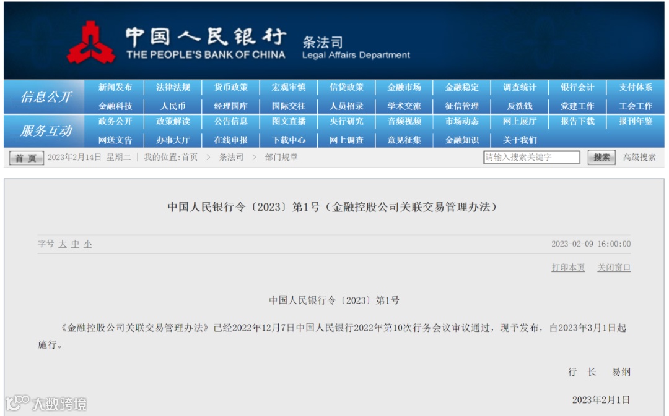The height and width of the screenshot is (416, 669).
Task: Click the date 2023年2月1日 at bottom
Action: [x=601, y=400]
